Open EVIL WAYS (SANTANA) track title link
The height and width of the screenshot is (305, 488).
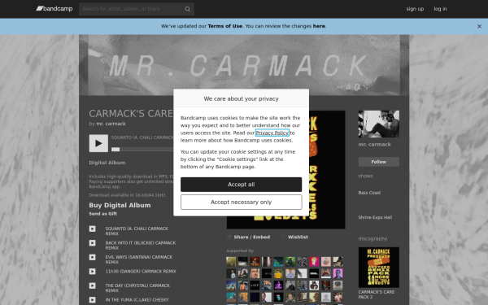click(x=139, y=259)
